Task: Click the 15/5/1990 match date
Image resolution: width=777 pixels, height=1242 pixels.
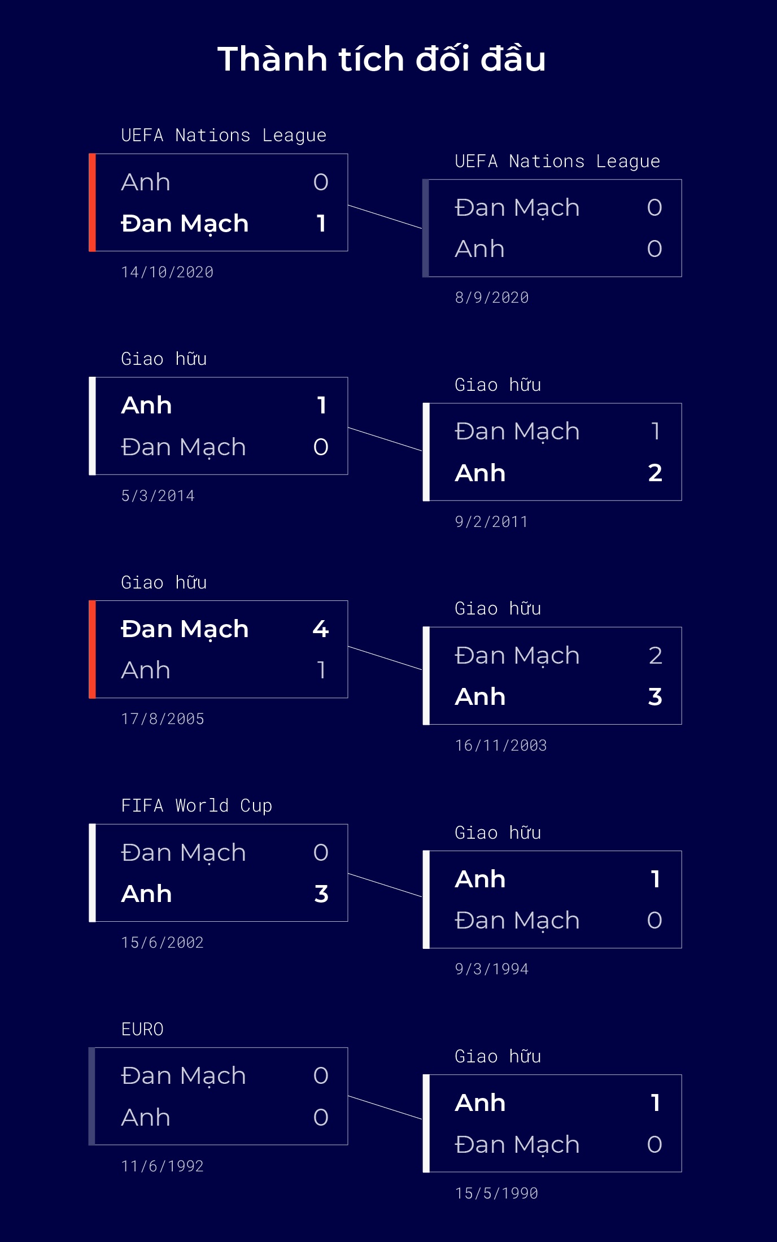Action: 496,1193
